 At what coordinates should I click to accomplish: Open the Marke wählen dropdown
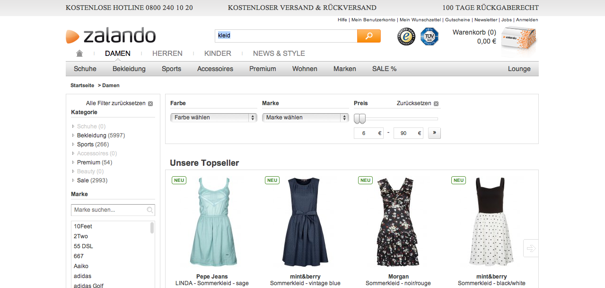305,117
